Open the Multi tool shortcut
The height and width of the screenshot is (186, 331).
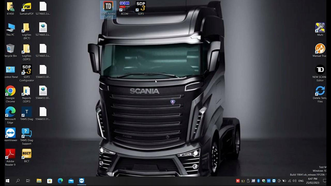click(320, 28)
